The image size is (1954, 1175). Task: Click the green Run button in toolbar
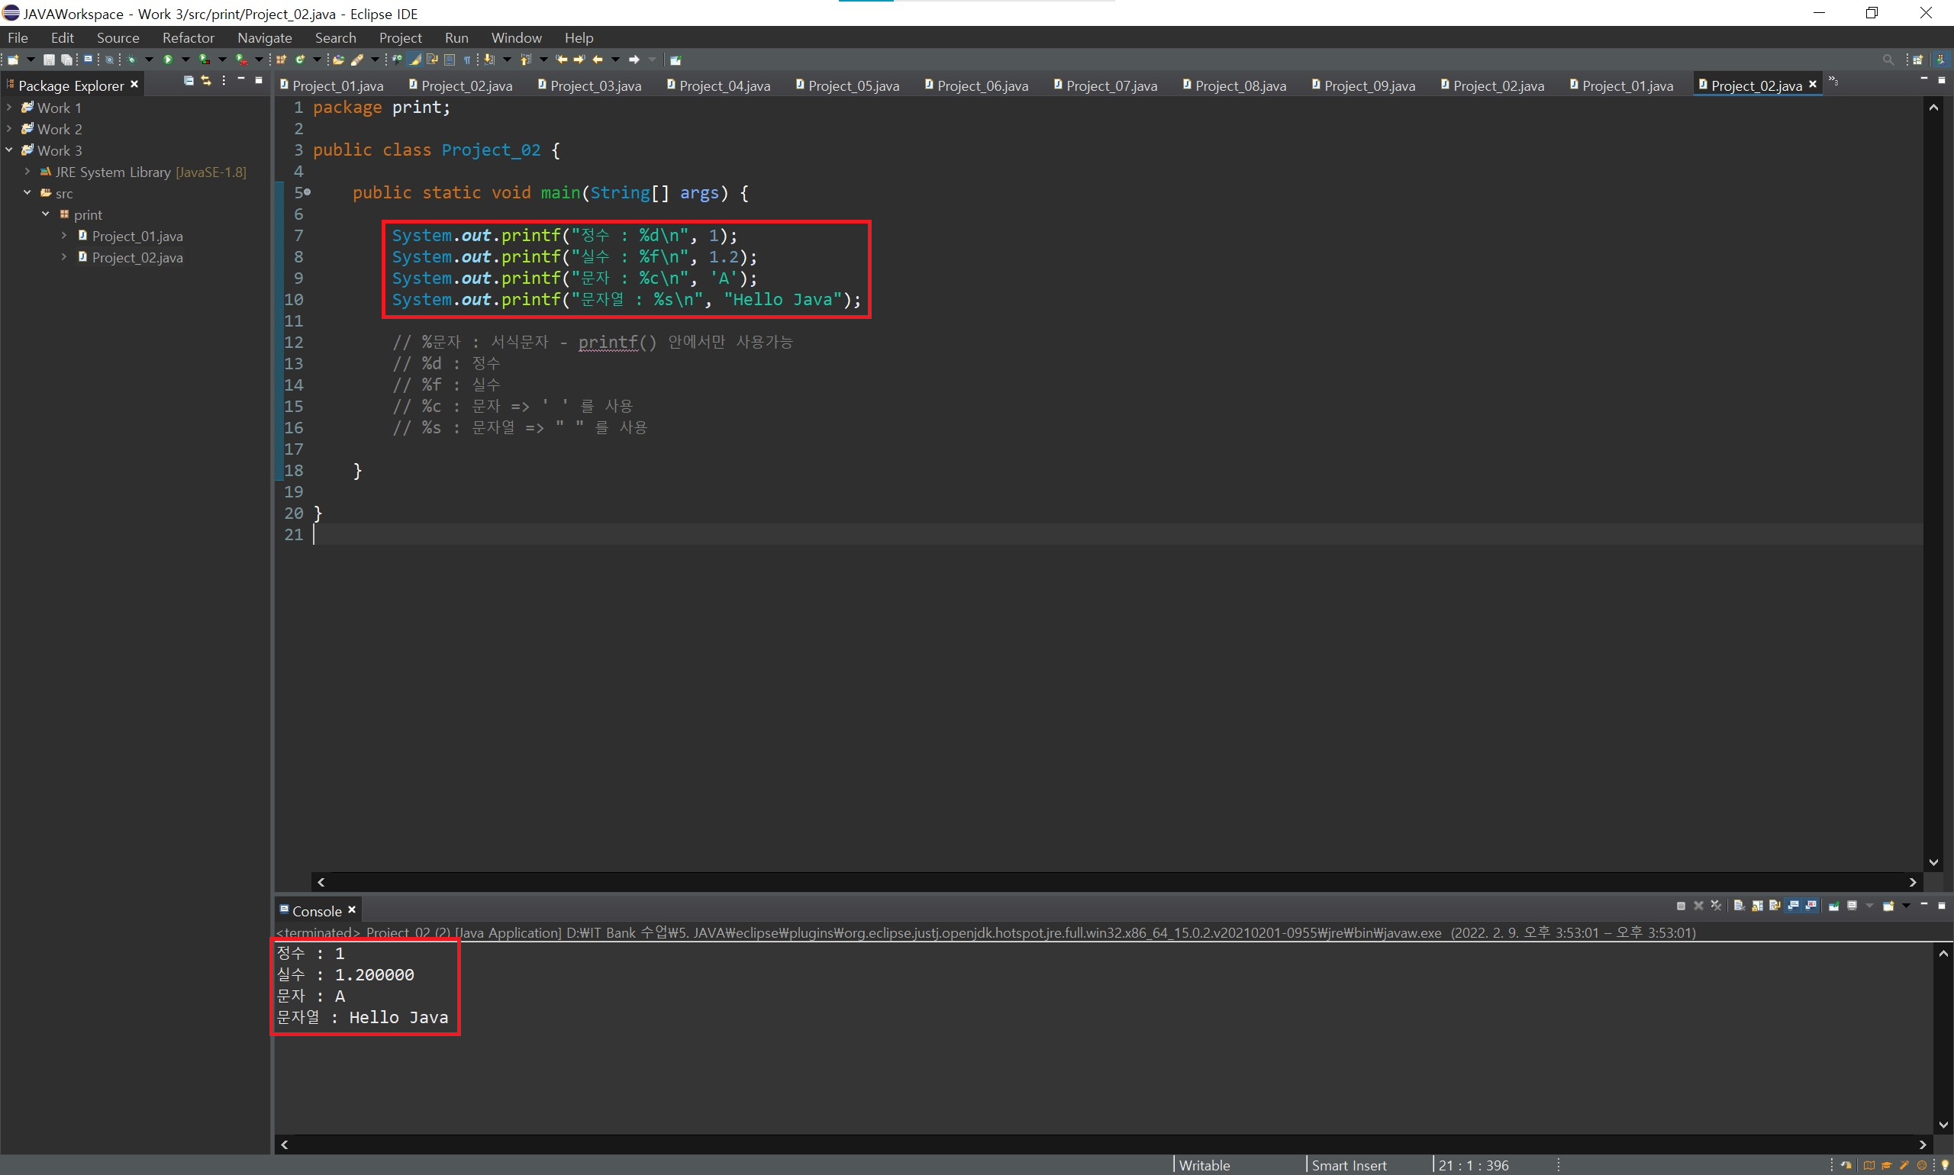pyautogui.click(x=168, y=60)
